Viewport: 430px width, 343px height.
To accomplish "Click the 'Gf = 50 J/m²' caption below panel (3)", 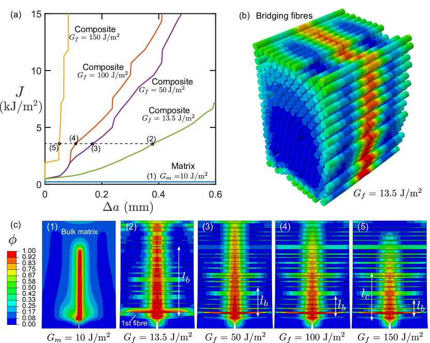I will click(235, 337).
